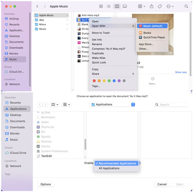Click the Finder search magnifier icon

click(186, 6)
